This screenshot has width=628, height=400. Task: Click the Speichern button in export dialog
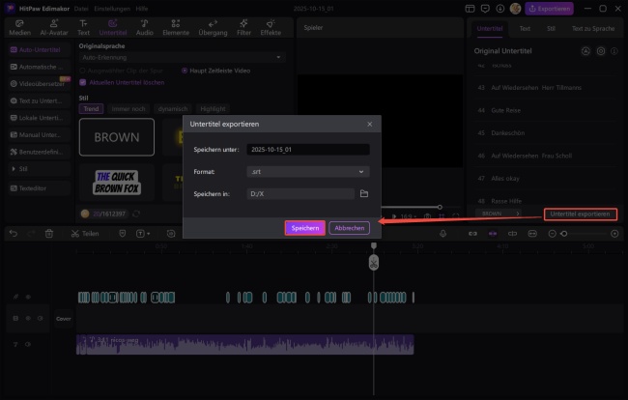click(x=304, y=228)
